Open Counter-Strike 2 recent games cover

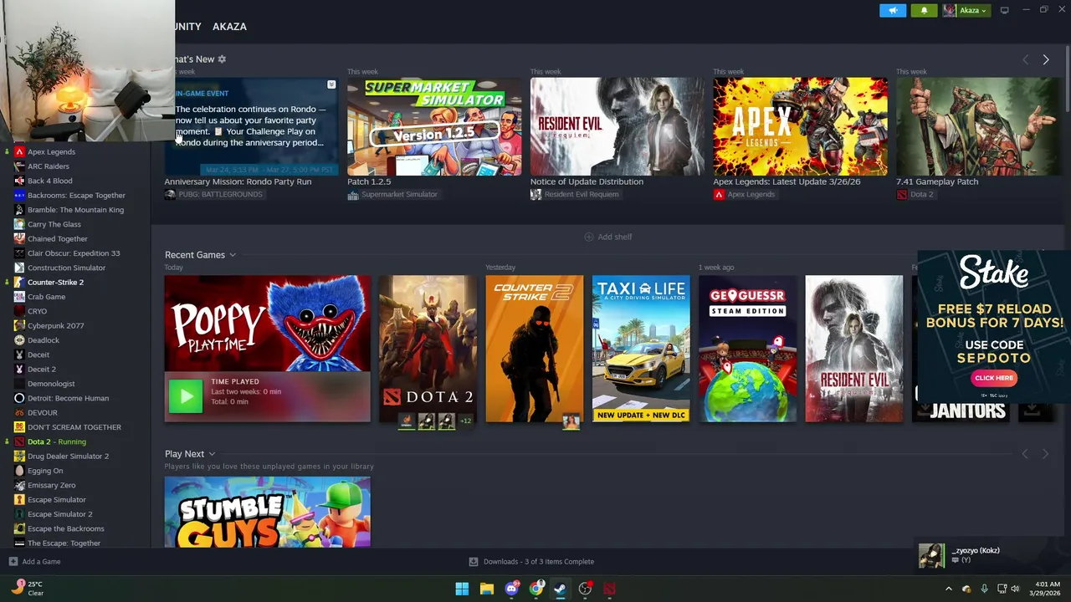(535, 349)
